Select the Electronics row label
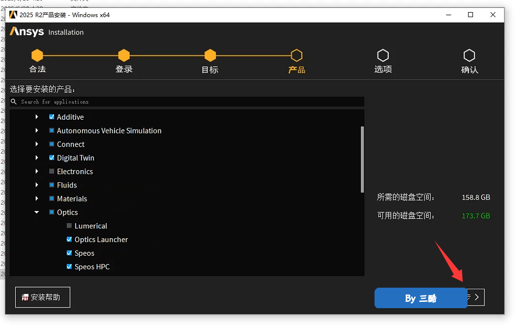This screenshot has height=326, width=519. click(x=75, y=172)
